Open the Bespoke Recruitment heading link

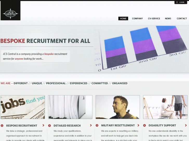(22, 126)
